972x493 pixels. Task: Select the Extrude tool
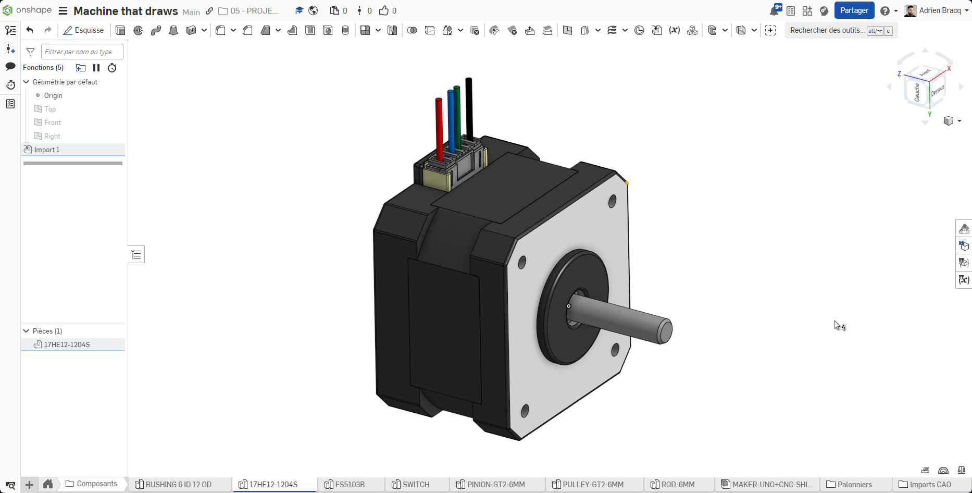coord(120,30)
